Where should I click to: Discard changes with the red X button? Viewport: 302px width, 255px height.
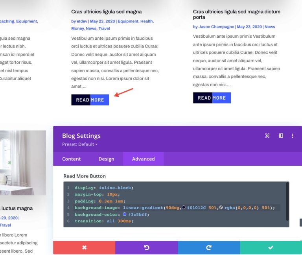point(84,248)
